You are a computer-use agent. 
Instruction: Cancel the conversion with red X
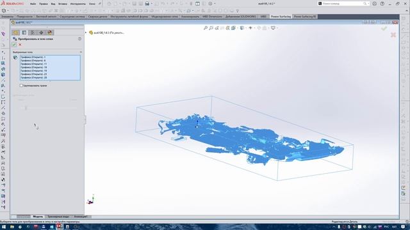pos(20,45)
